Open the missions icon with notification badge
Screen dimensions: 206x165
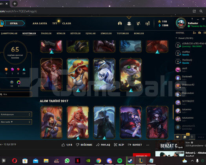click(x=185, y=137)
